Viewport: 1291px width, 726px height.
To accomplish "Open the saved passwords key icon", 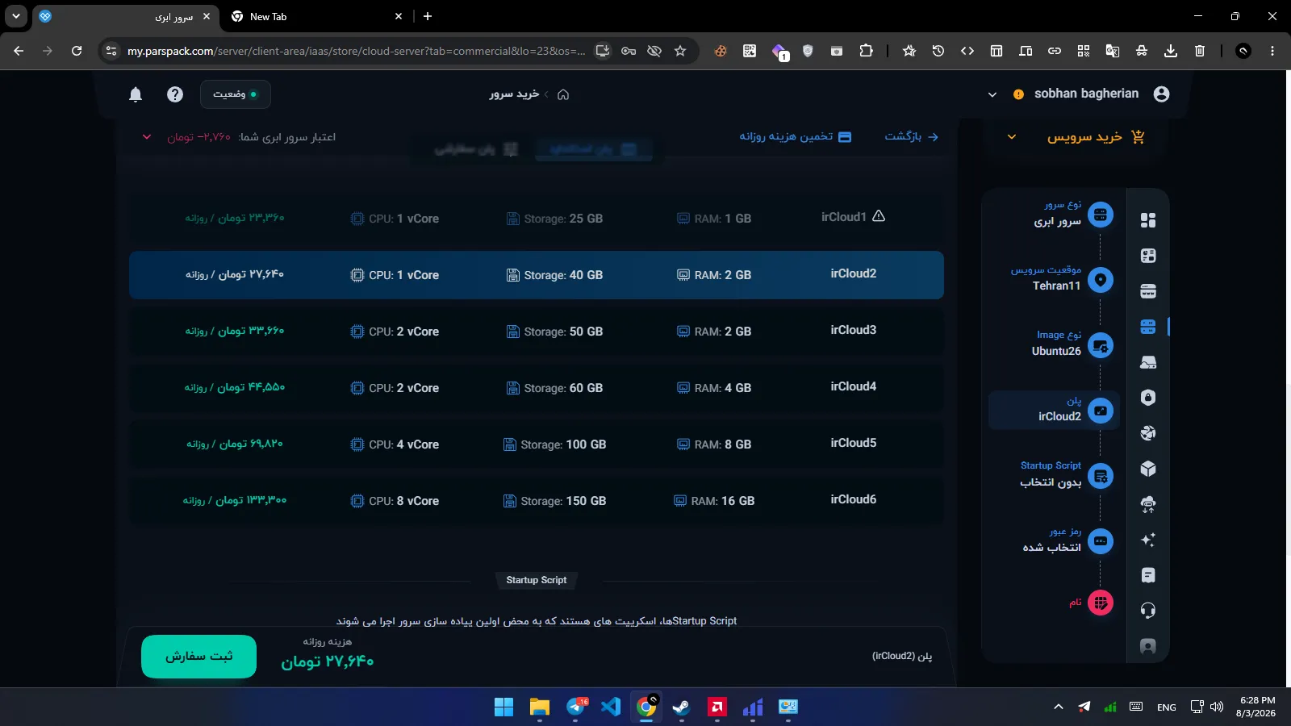I will [x=629, y=51].
